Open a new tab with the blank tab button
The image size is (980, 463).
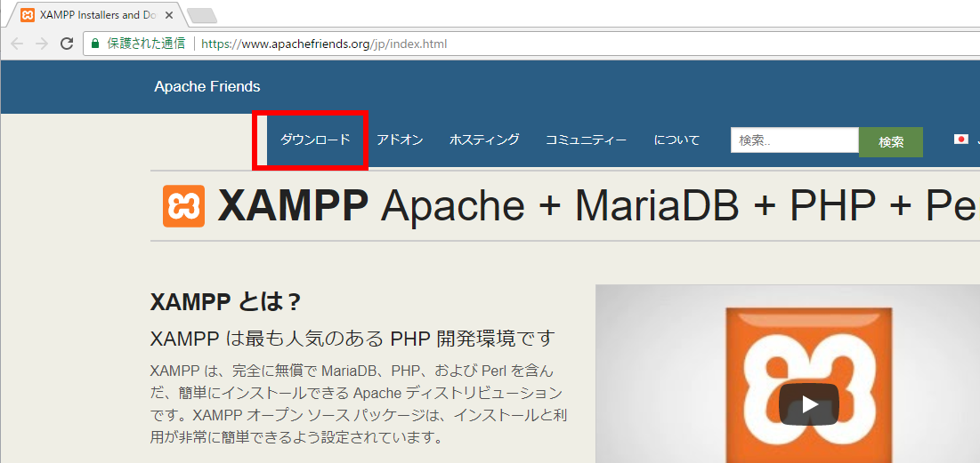click(202, 16)
